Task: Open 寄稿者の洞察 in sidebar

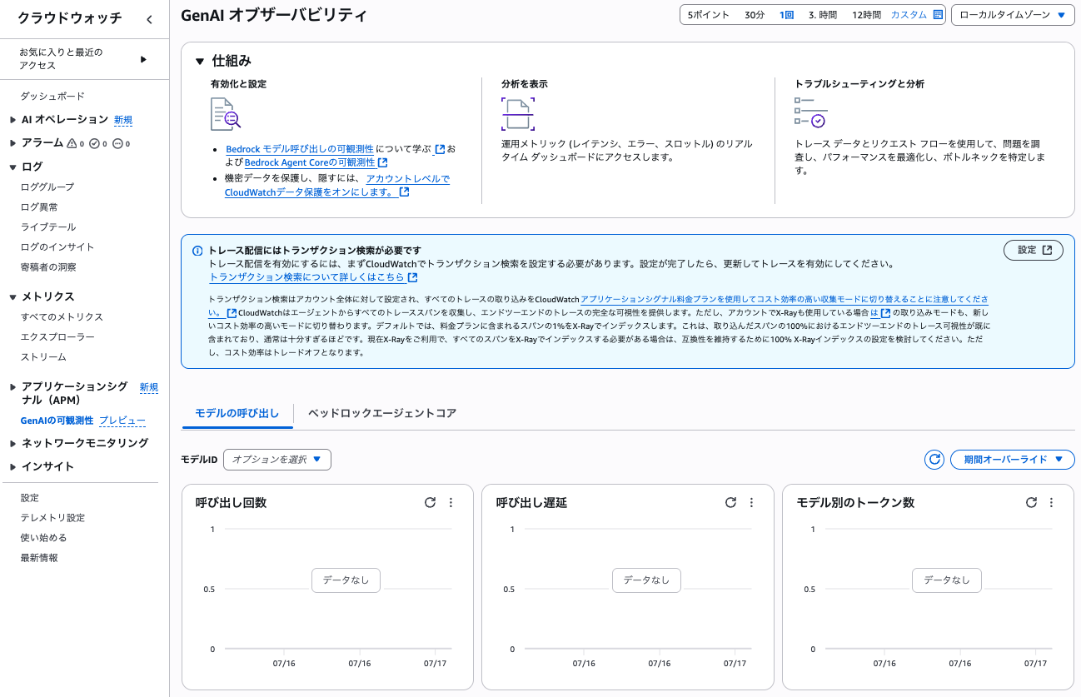Action: pyautogui.click(x=48, y=267)
